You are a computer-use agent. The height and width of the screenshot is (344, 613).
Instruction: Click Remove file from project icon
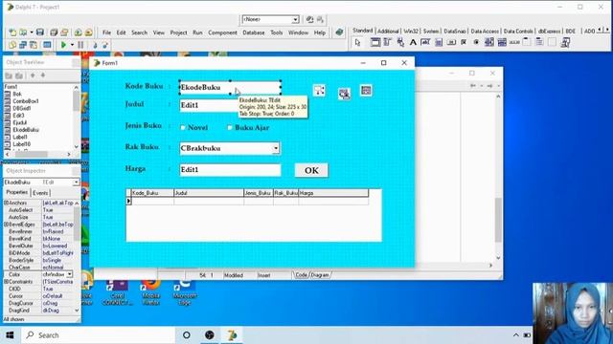click(89, 32)
